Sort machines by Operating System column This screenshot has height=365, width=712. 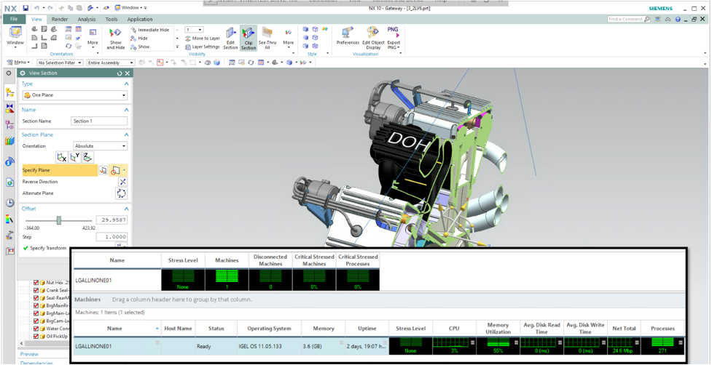[x=269, y=329]
